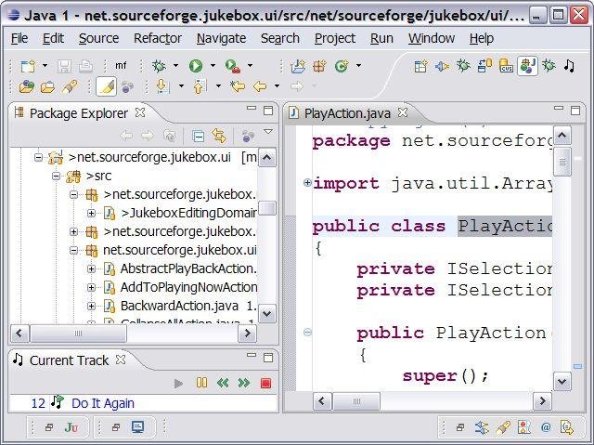Click the Search flashlight toolbar icon
The image size is (594, 445).
click(x=71, y=86)
